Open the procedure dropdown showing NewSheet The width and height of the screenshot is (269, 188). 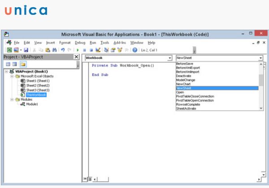coord(260,58)
